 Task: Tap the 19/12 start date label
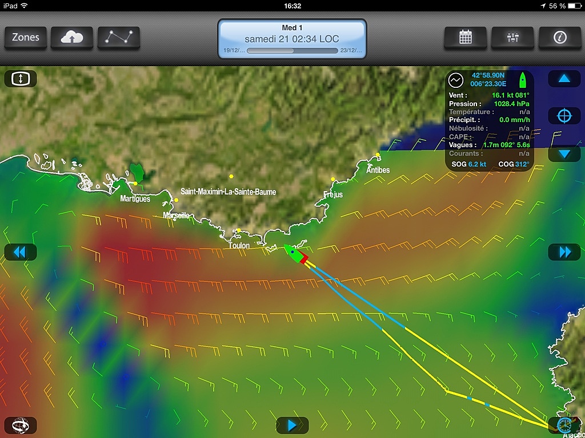point(234,51)
